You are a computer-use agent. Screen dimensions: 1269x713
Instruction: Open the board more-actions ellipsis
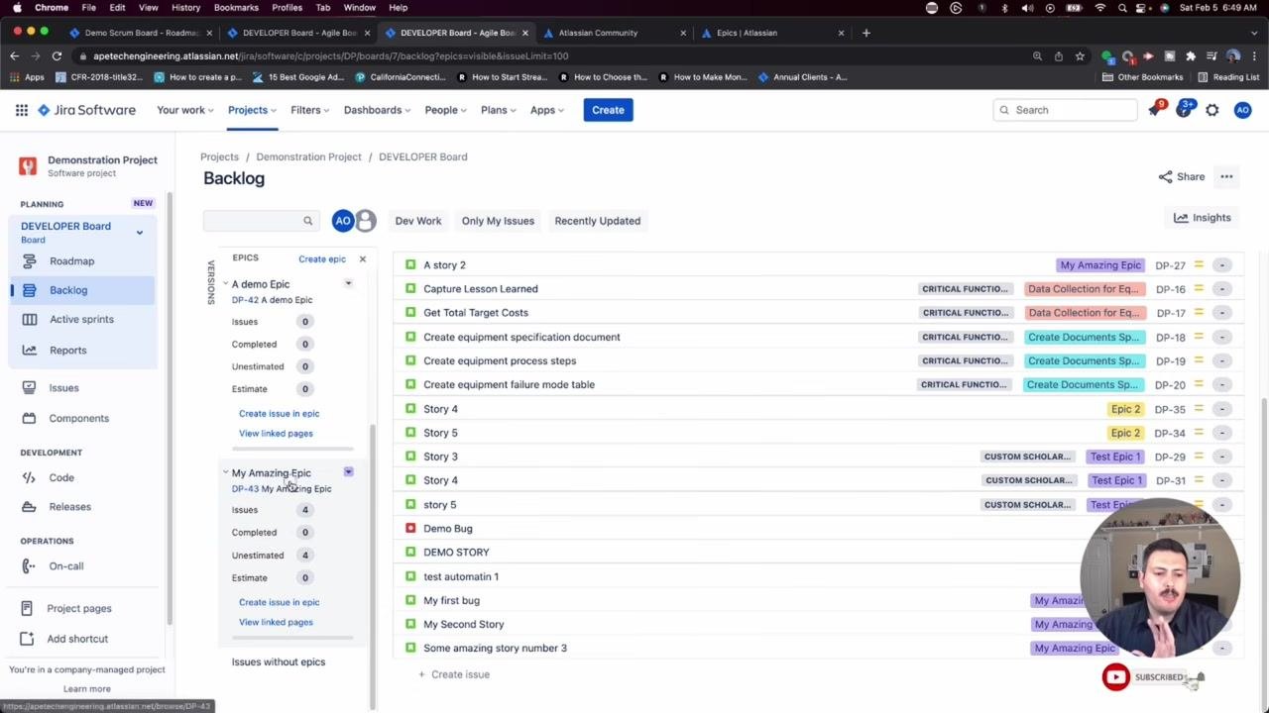point(1226,177)
